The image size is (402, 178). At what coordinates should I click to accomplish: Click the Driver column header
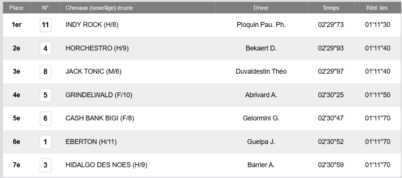coord(261,8)
